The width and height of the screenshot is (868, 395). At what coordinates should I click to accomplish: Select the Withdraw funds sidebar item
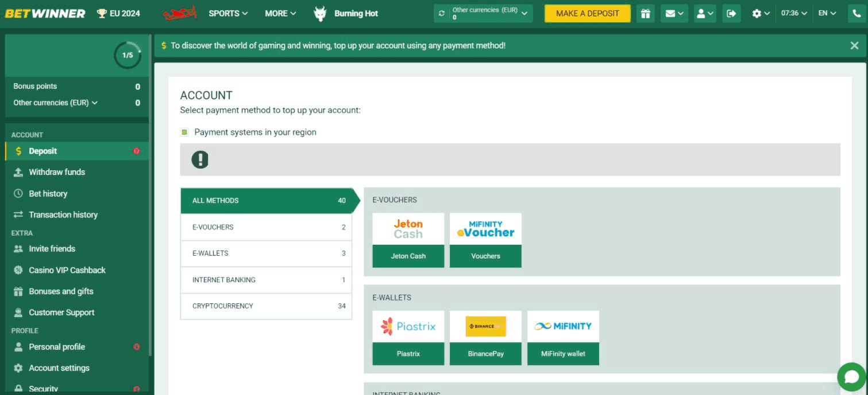pyautogui.click(x=57, y=171)
